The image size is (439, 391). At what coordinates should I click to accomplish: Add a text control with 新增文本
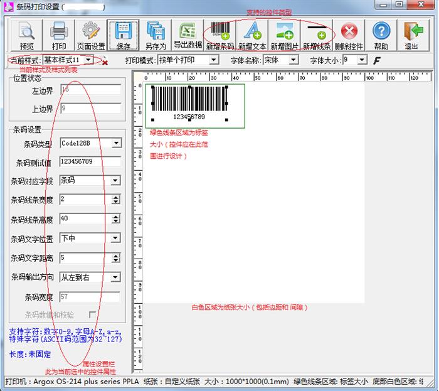click(x=252, y=35)
